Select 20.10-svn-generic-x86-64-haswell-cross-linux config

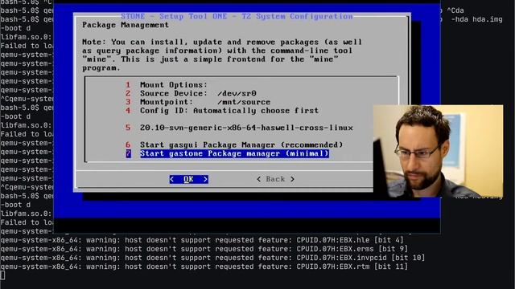click(239, 128)
